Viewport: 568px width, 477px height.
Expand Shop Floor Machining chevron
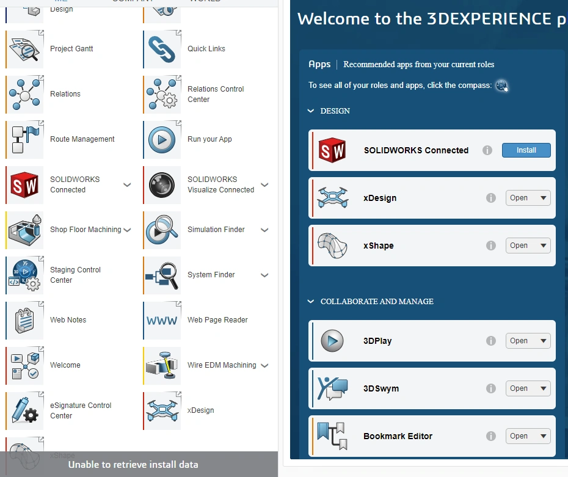pyautogui.click(x=127, y=230)
